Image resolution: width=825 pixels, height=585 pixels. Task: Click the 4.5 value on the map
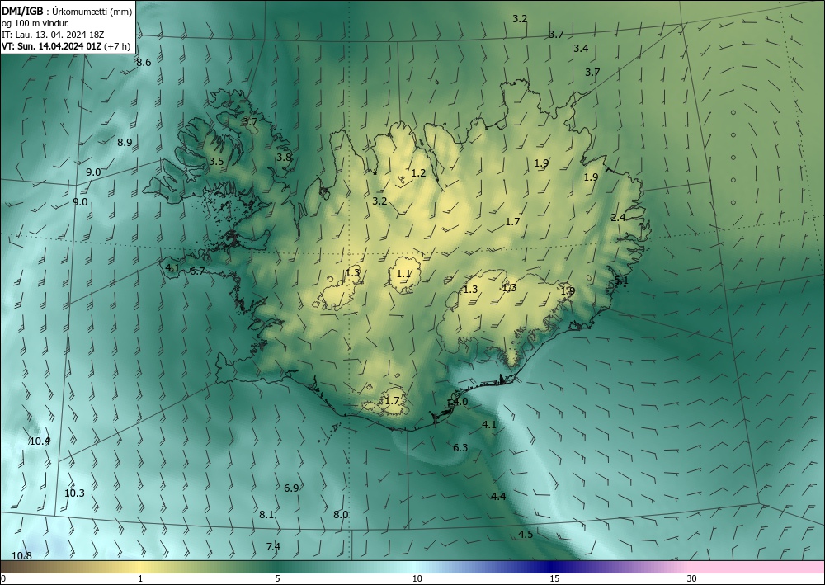point(526,535)
